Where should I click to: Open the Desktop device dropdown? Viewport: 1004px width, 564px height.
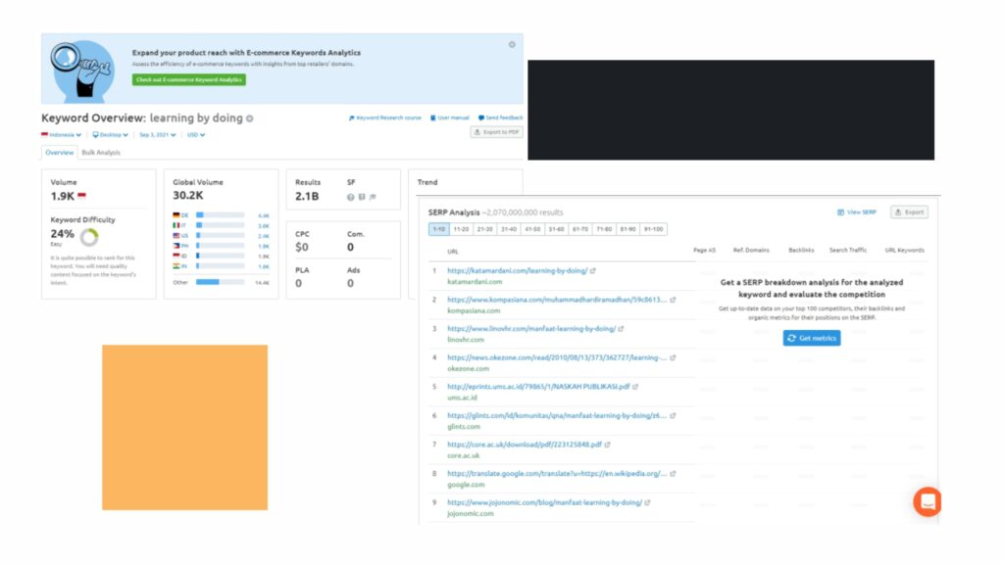(x=112, y=135)
